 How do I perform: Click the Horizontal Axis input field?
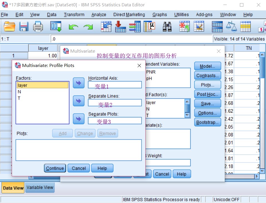click(x=115, y=85)
